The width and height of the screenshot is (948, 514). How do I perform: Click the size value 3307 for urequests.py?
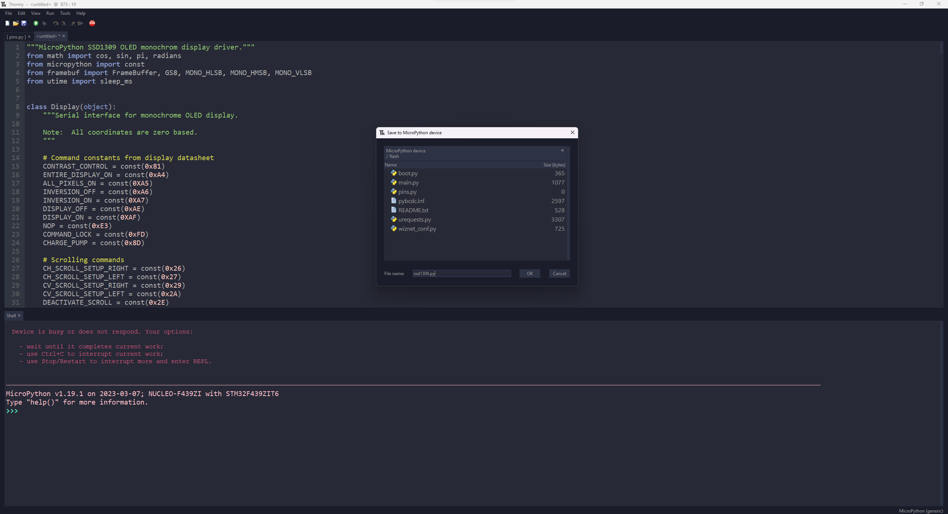[558, 219]
